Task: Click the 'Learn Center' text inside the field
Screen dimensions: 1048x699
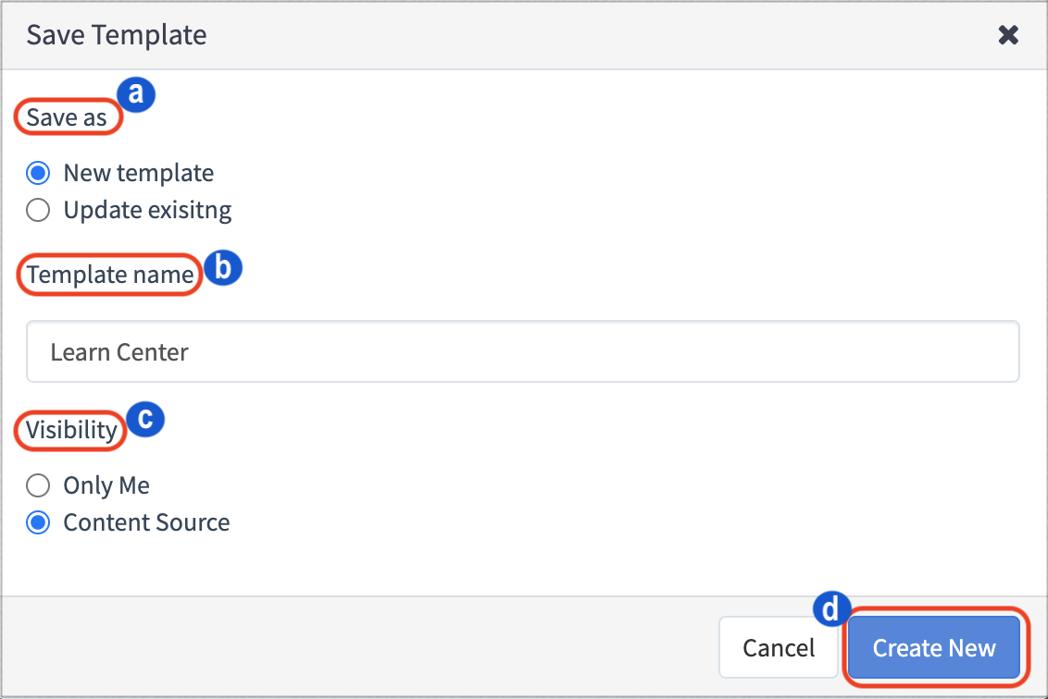Action: tap(119, 351)
